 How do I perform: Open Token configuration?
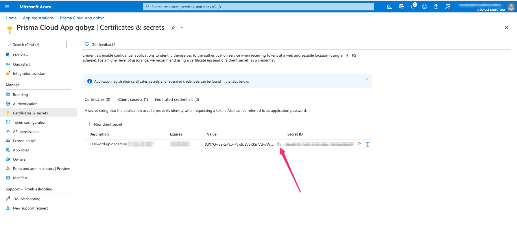click(29, 122)
